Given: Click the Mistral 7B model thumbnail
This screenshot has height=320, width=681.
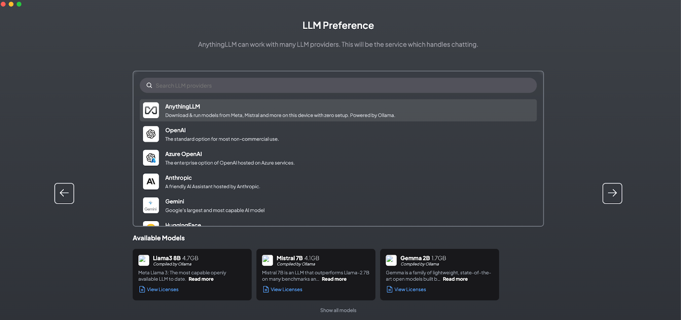Looking at the screenshot, I should (268, 260).
